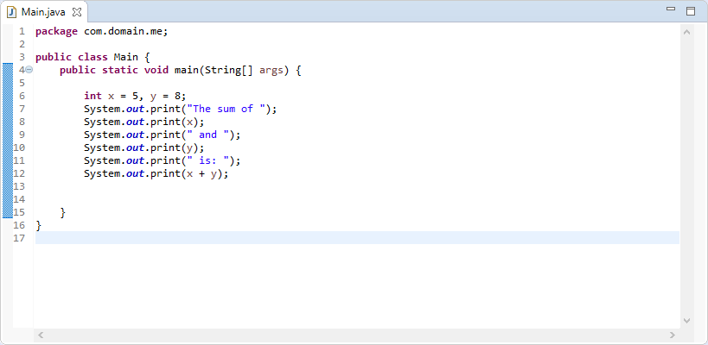Click 'com.domain.me;' on line 1
This screenshot has width=708, height=345.
point(126,32)
